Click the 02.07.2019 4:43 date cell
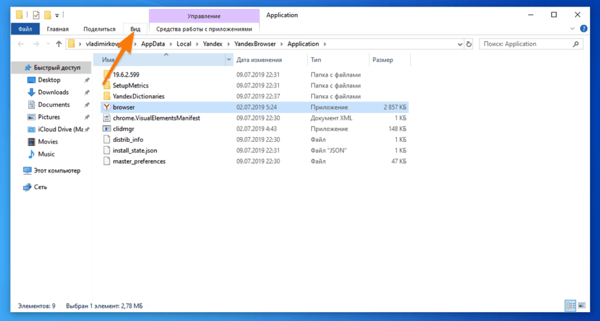 click(x=257, y=129)
